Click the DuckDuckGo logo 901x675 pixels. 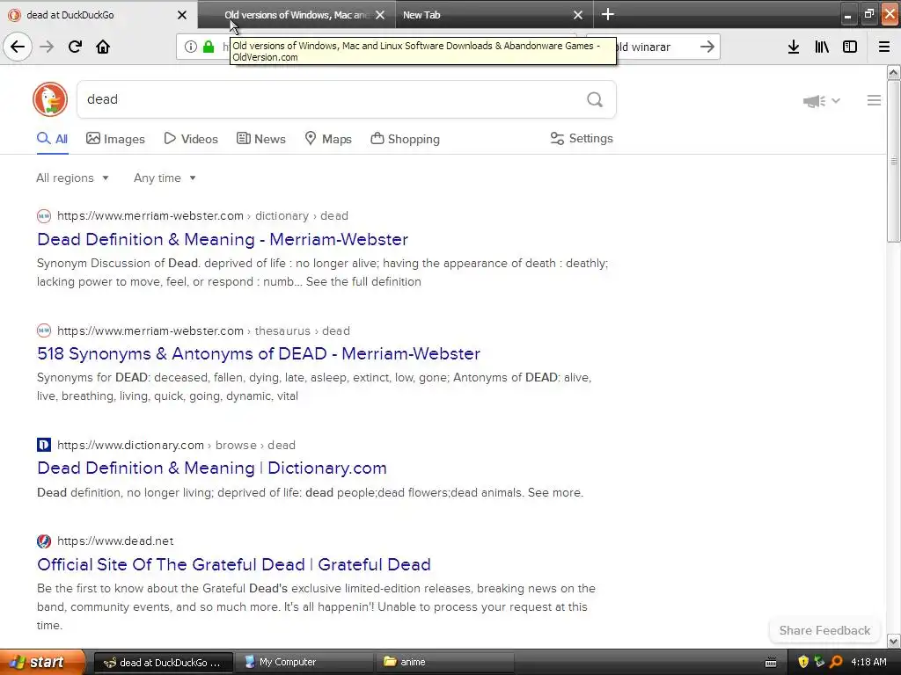tap(50, 99)
